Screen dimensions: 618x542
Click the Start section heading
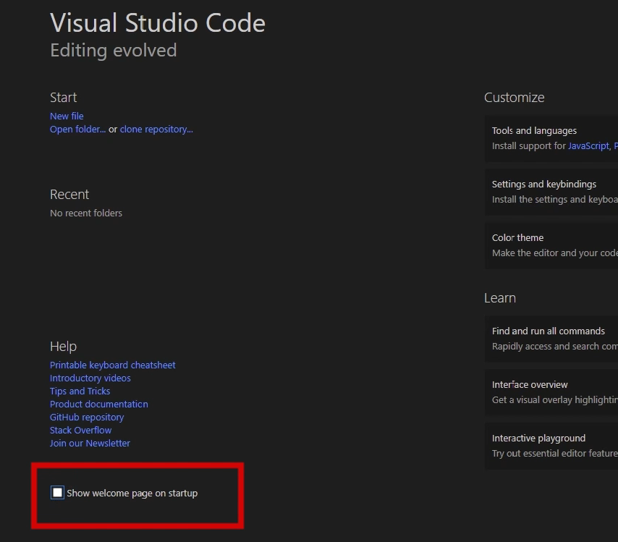coord(64,98)
